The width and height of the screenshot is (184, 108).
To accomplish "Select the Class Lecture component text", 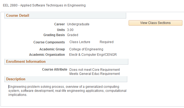I will coord(80,42).
